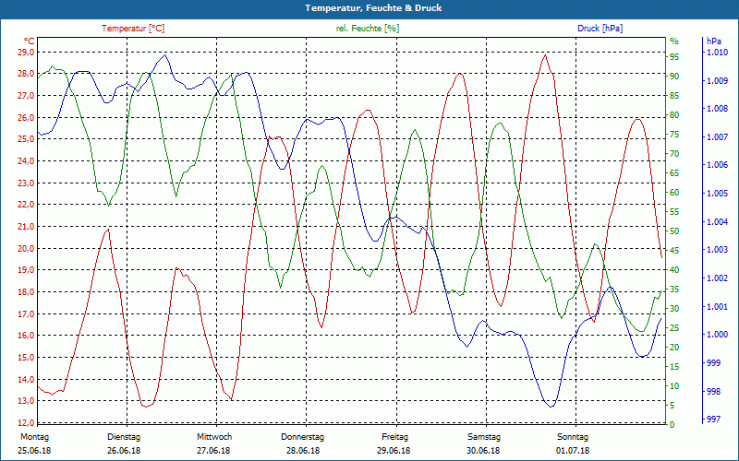Click the blue '1.005' pressure axis value
This screenshot has height=461, width=739.
coord(717,194)
